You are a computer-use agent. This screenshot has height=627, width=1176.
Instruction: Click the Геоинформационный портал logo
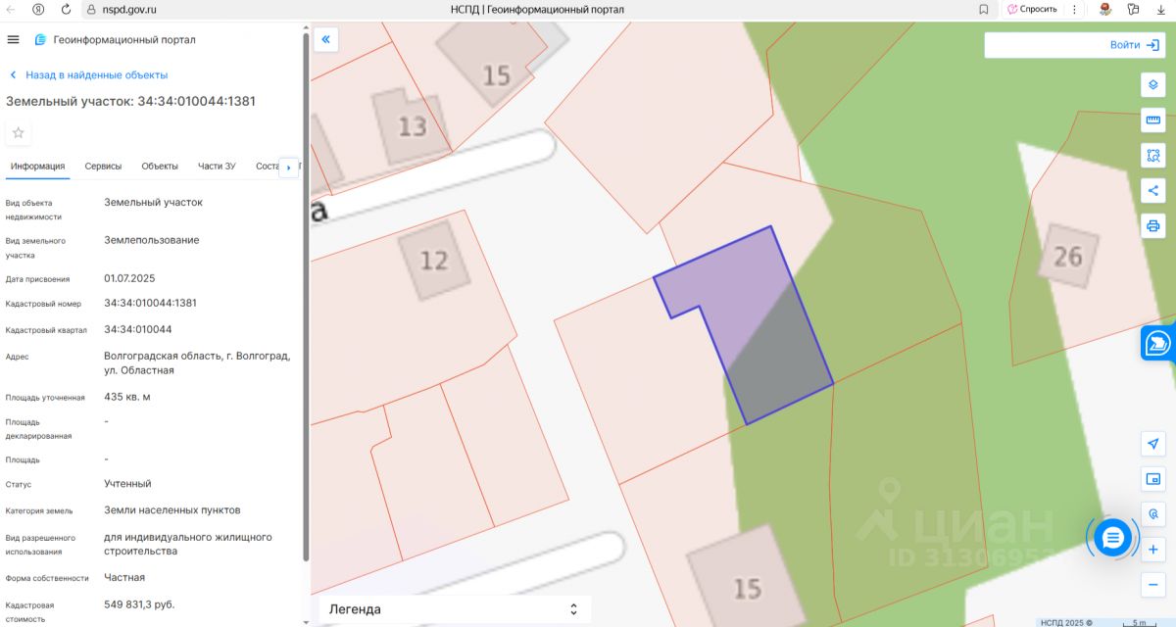click(x=115, y=40)
